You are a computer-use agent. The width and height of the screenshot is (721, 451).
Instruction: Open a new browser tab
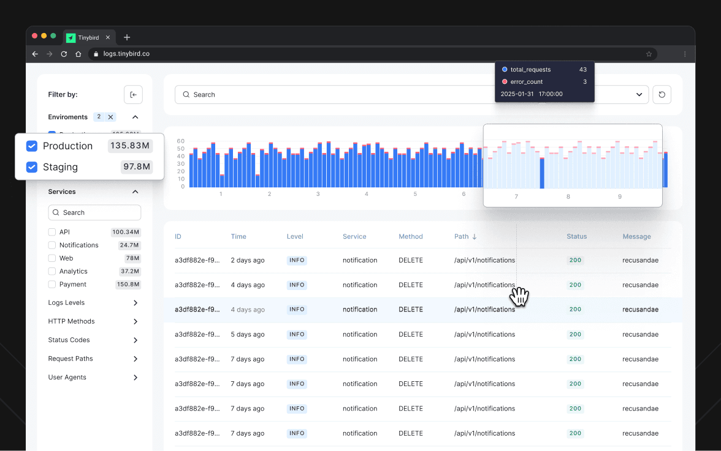(127, 37)
